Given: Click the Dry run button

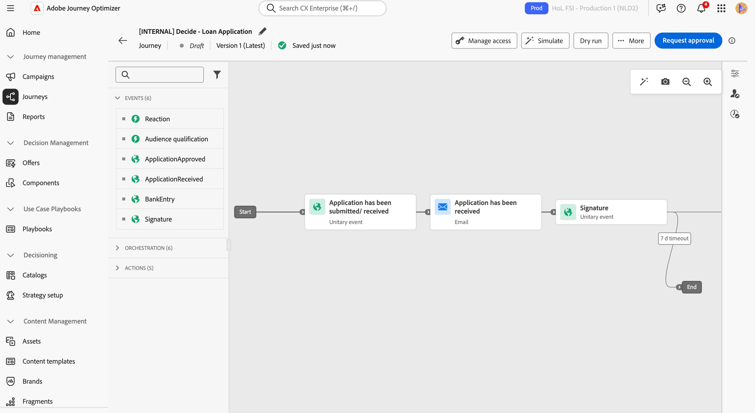Looking at the screenshot, I should [x=591, y=41].
